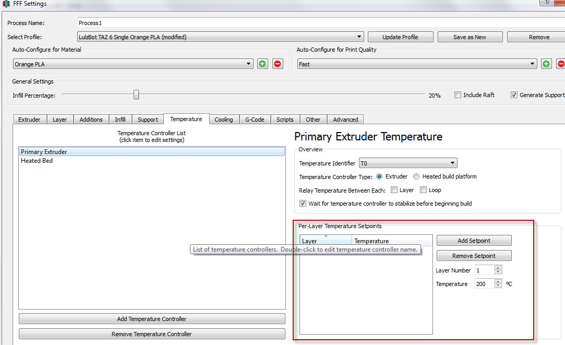Image resolution: width=565 pixels, height=345 pixels.
Task: Click in the Process Name field
Action: tap(321, 23)
